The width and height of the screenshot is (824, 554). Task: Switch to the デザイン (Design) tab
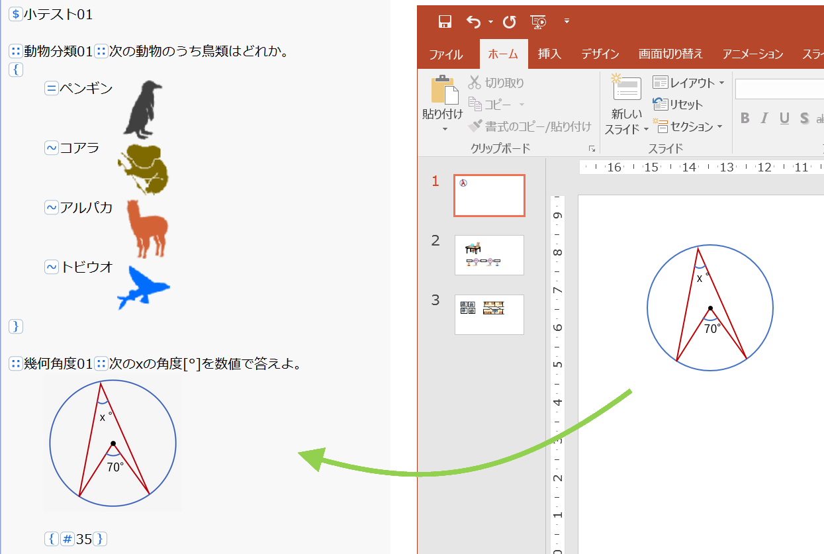(600, 54)
